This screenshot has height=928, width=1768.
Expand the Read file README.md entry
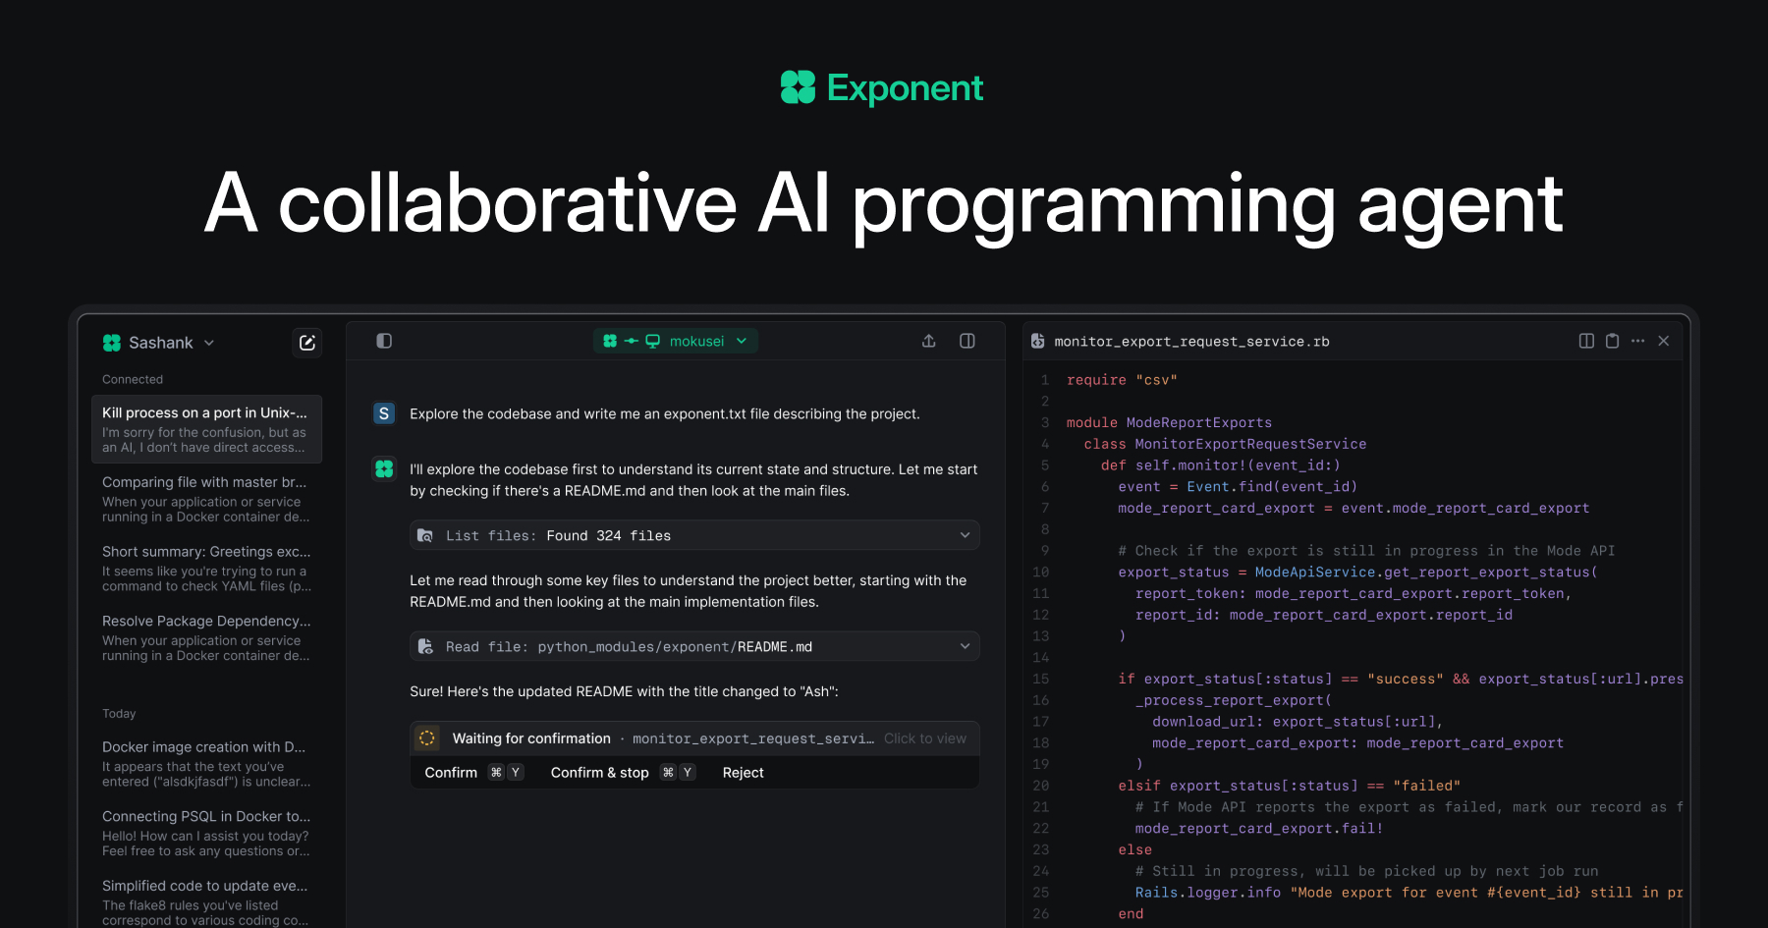click(966, 646)
